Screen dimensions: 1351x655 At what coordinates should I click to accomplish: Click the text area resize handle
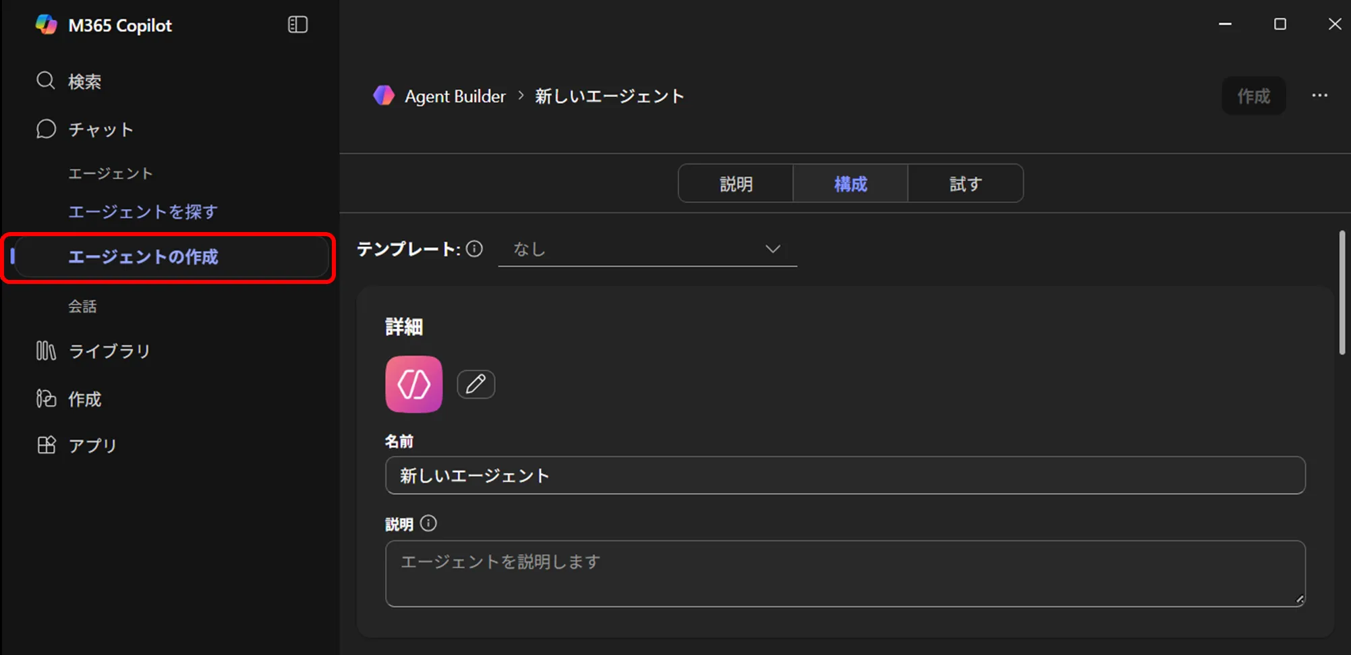pyautogui.click(x=1299, y=599)
